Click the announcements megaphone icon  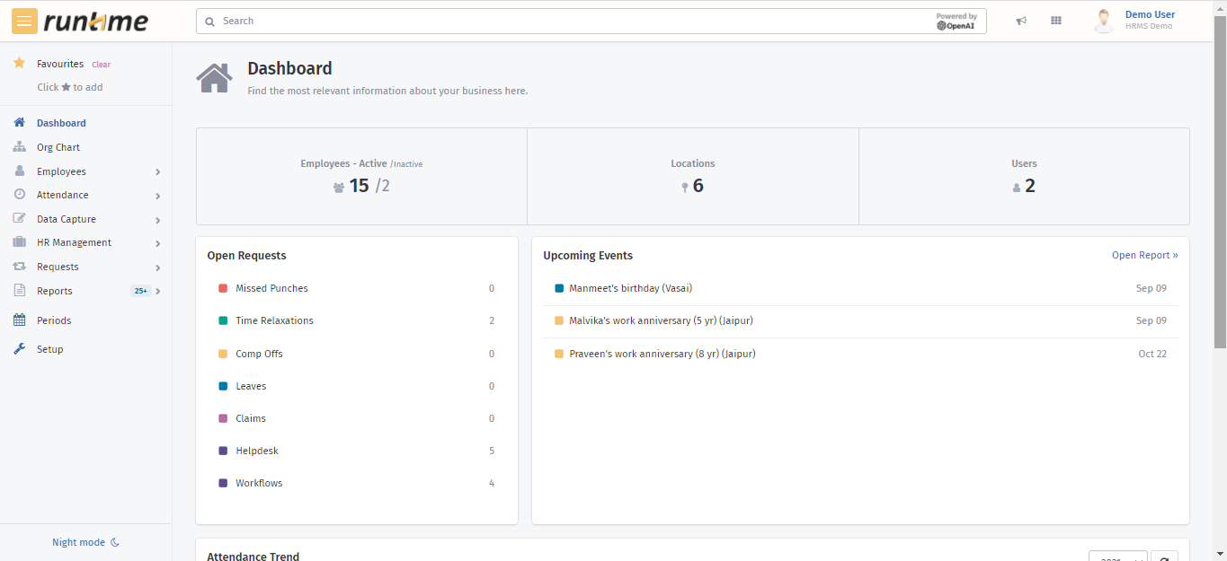1021,22
